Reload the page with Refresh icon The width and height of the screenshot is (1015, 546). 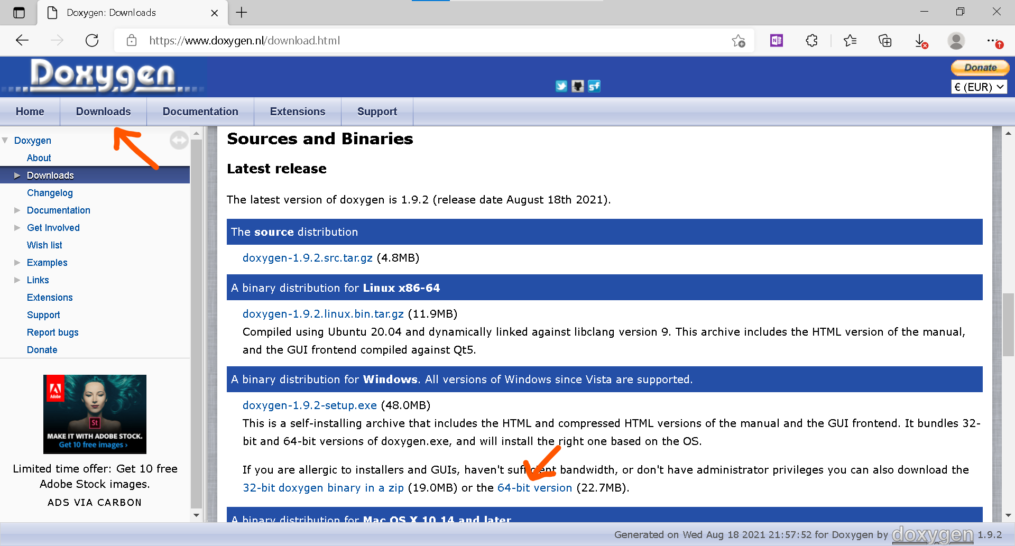(x=92, y=40)
